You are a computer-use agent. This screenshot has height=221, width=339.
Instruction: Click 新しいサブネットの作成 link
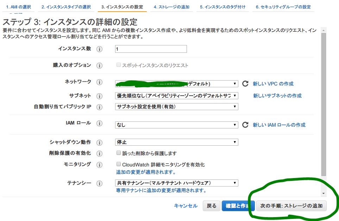(277, 95)
